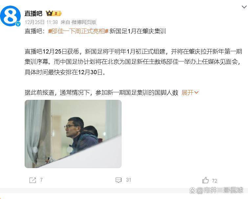Click the crown membership level badge

(54, 13)
